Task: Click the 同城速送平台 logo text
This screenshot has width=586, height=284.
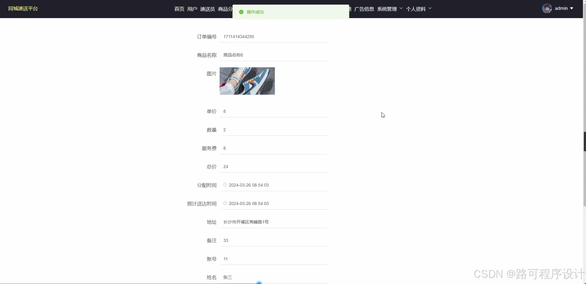Action: pyautogui.click(x=23, y=8)
